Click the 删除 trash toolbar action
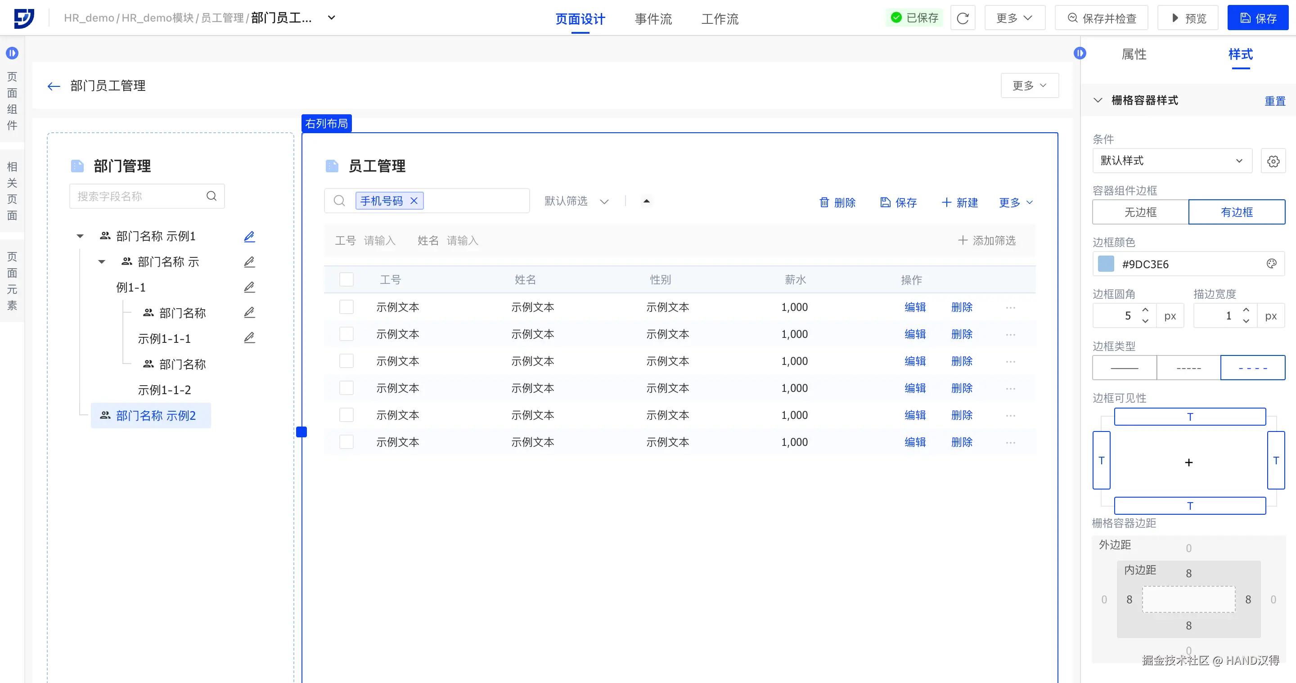 (x=837, y=202)
